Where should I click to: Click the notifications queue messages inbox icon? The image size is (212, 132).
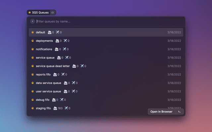57,49
